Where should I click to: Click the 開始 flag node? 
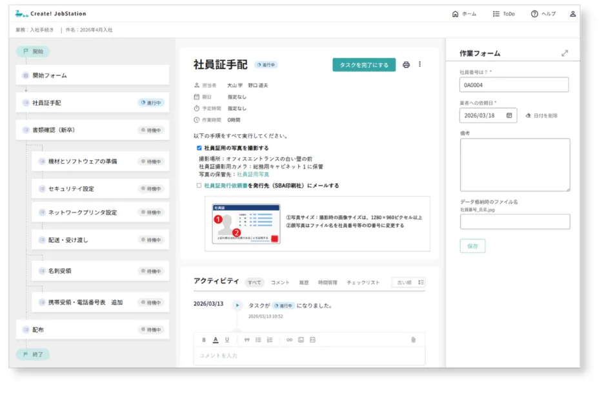33,52
